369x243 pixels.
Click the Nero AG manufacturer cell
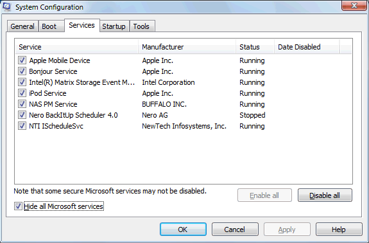(155, 115)
